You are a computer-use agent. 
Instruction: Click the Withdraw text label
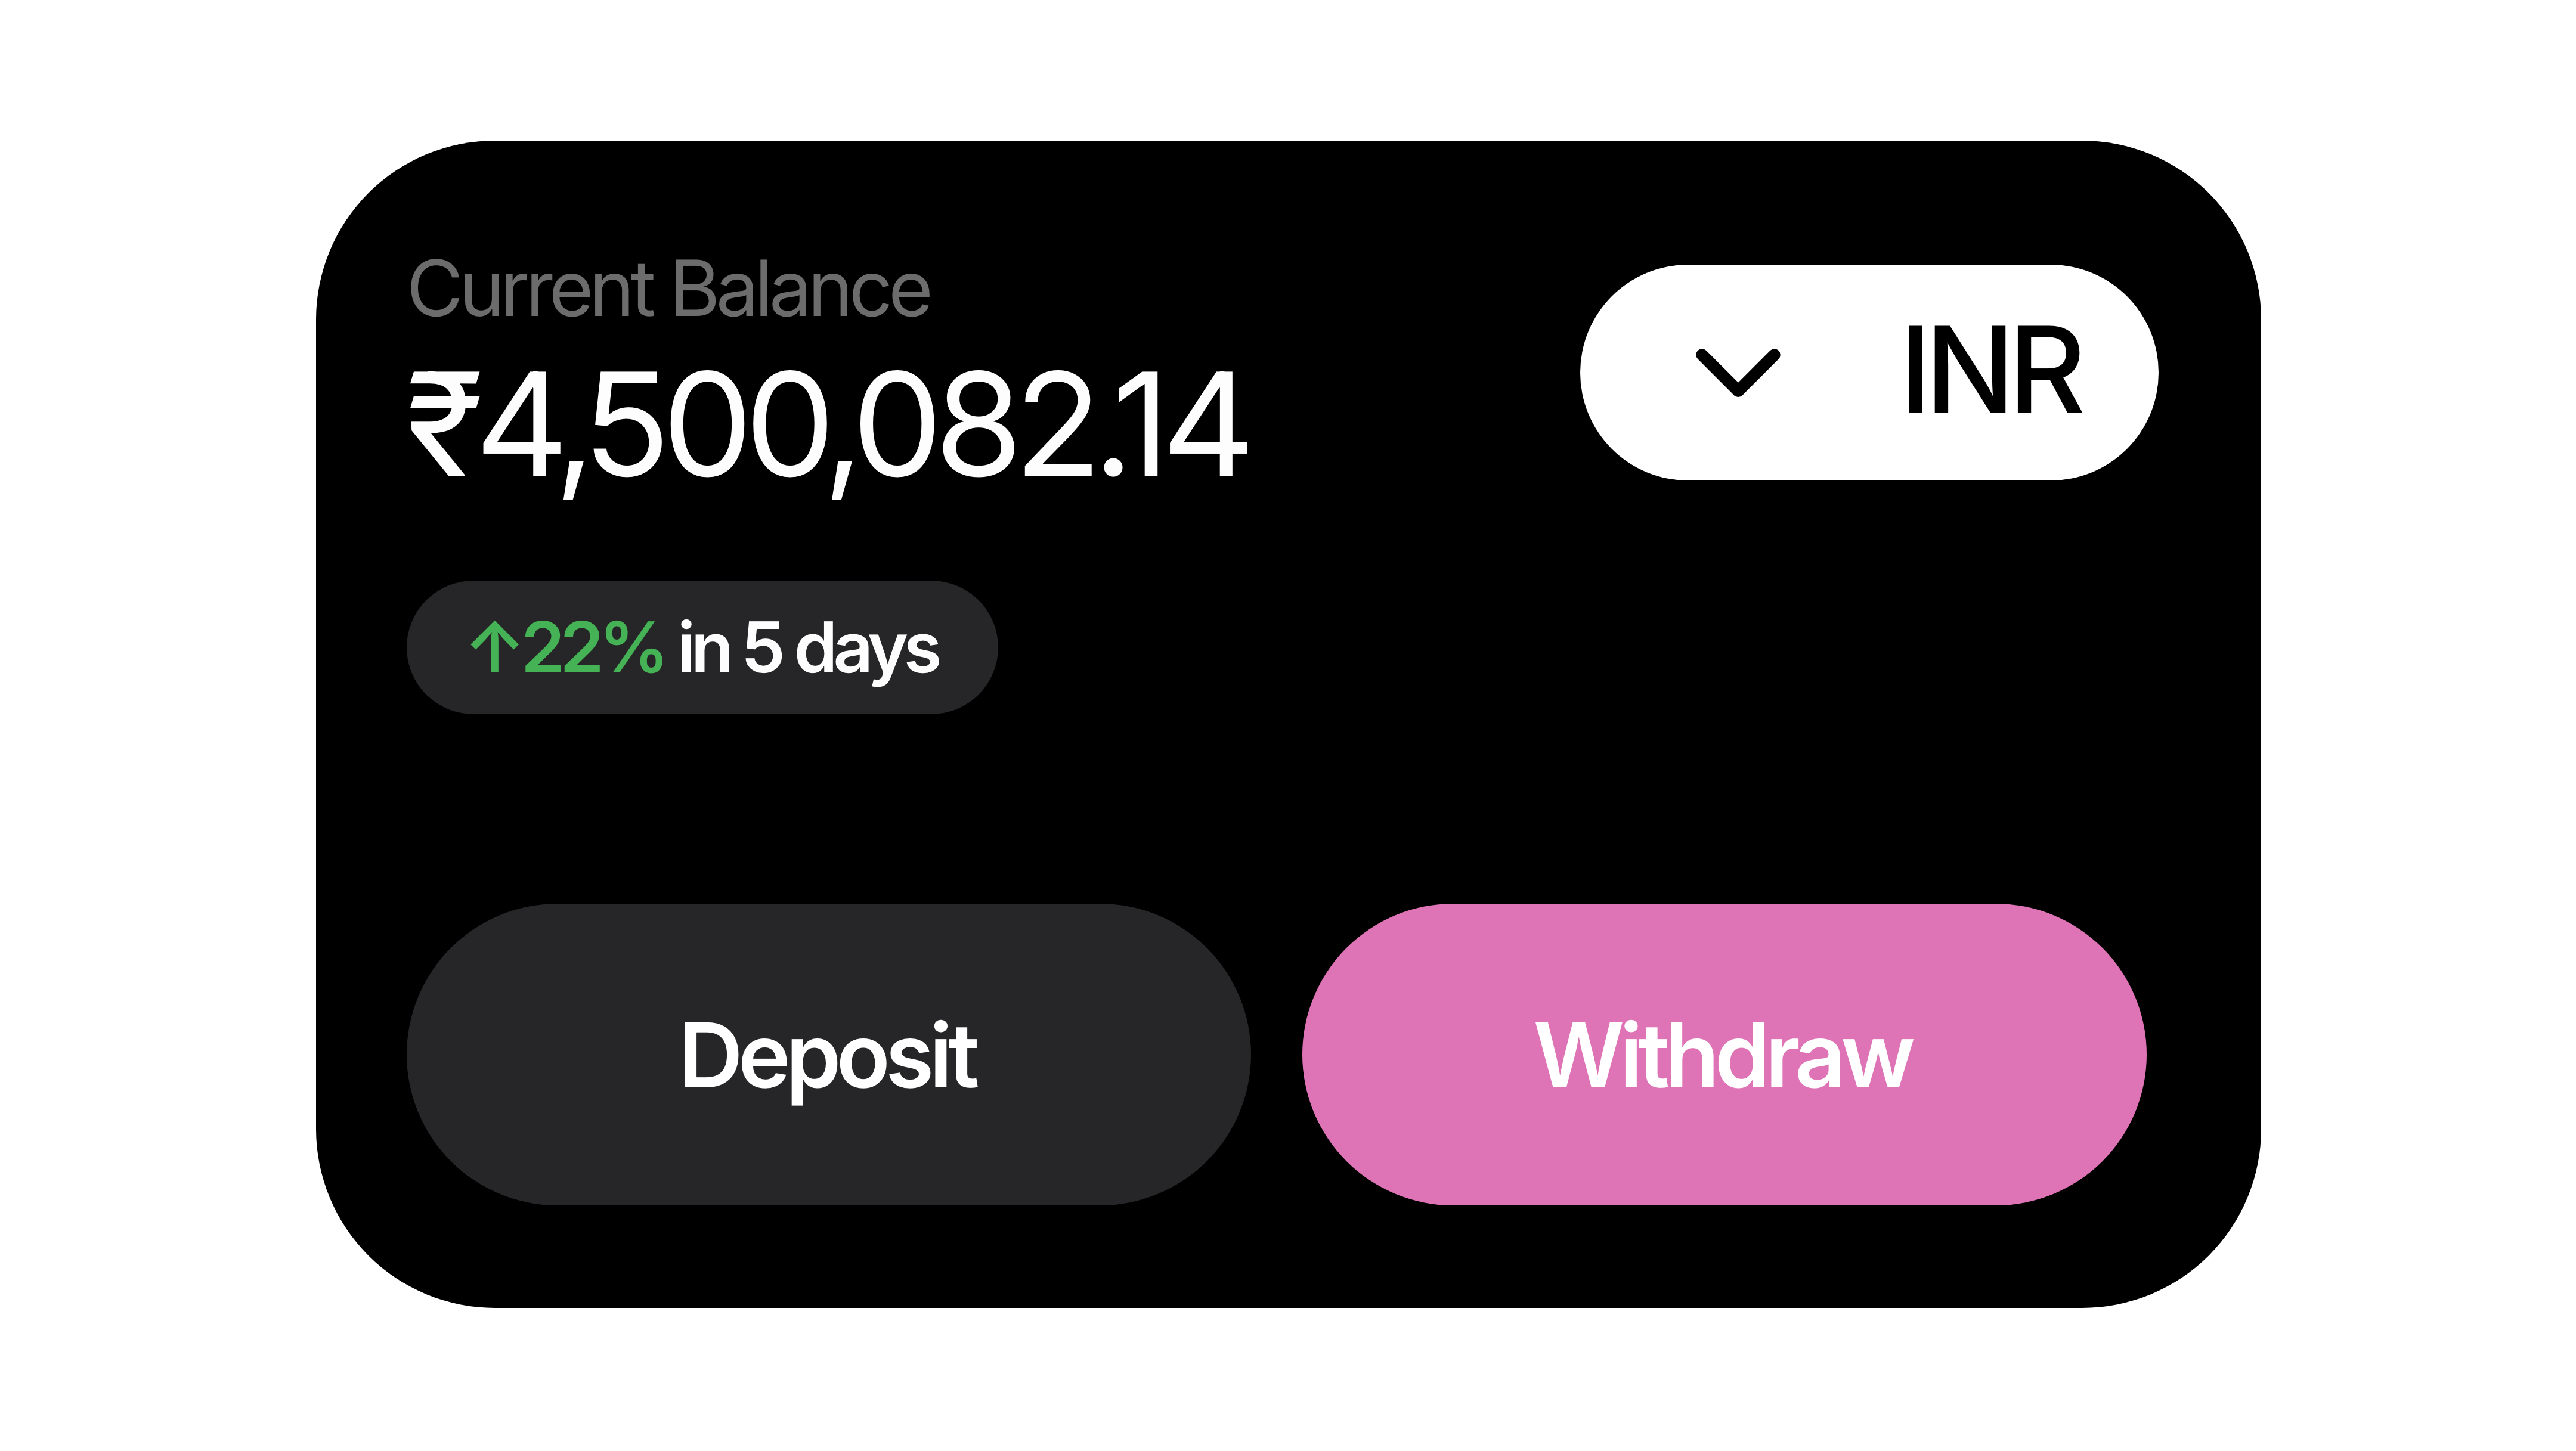pyautogui.click(x=1723, y=1056)
